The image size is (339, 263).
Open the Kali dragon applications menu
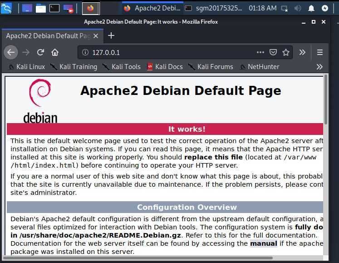point(6,8)
